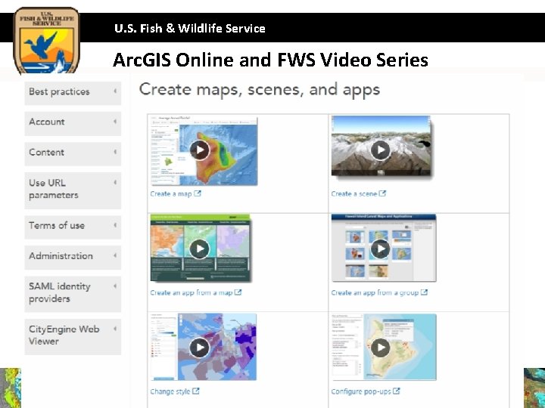Click external link icon beside Change style
Screen dimensions: 545x408
tap(196, 391)
